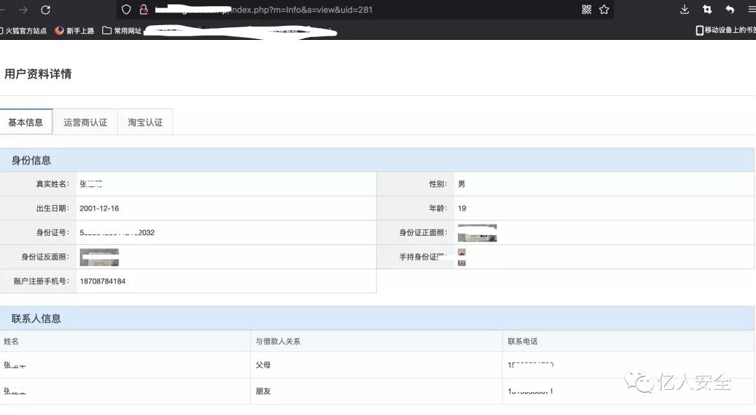
Task: View the 身份证正面照 ID photo thumbnail
Action: 477,232
